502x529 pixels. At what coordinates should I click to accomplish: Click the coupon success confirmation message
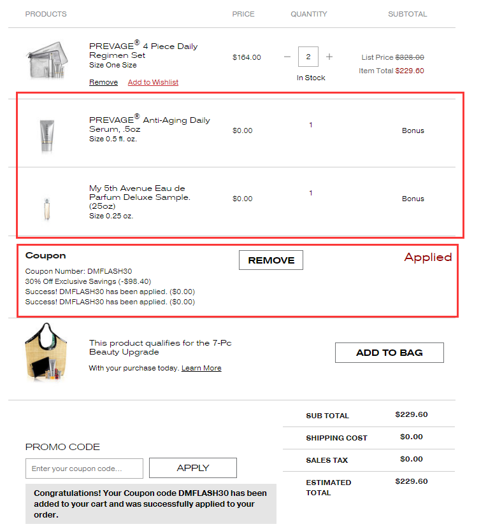150,504
